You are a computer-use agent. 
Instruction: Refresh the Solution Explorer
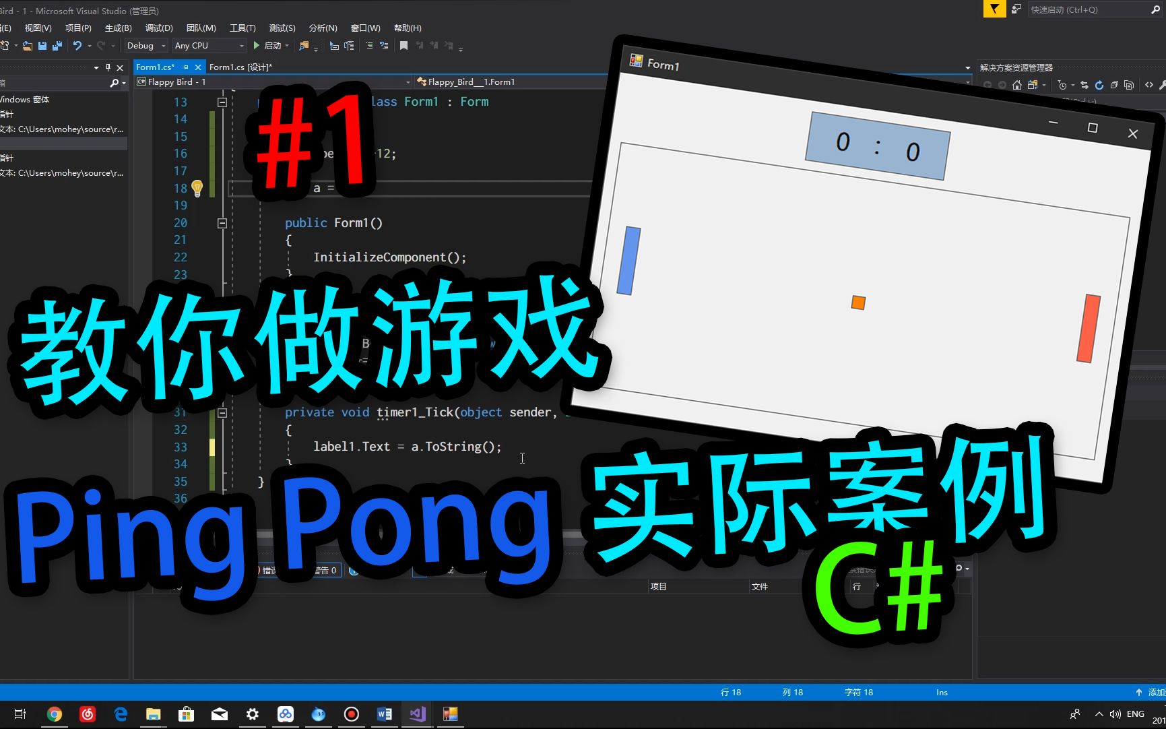1099,85
